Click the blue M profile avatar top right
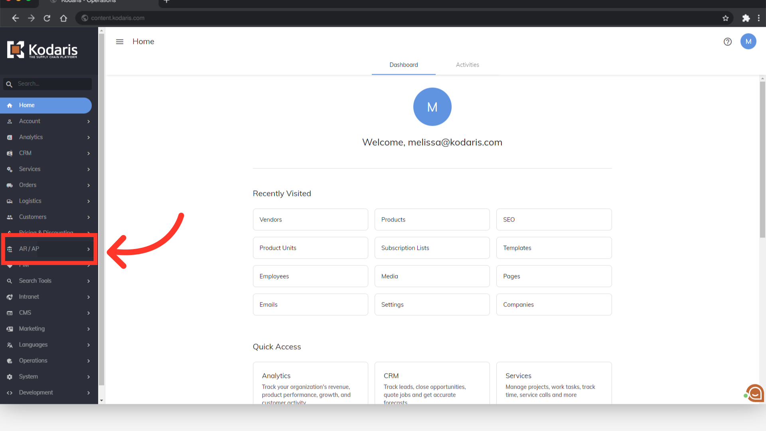The height and width of the screenshot is (431, 766). point(748,42)
